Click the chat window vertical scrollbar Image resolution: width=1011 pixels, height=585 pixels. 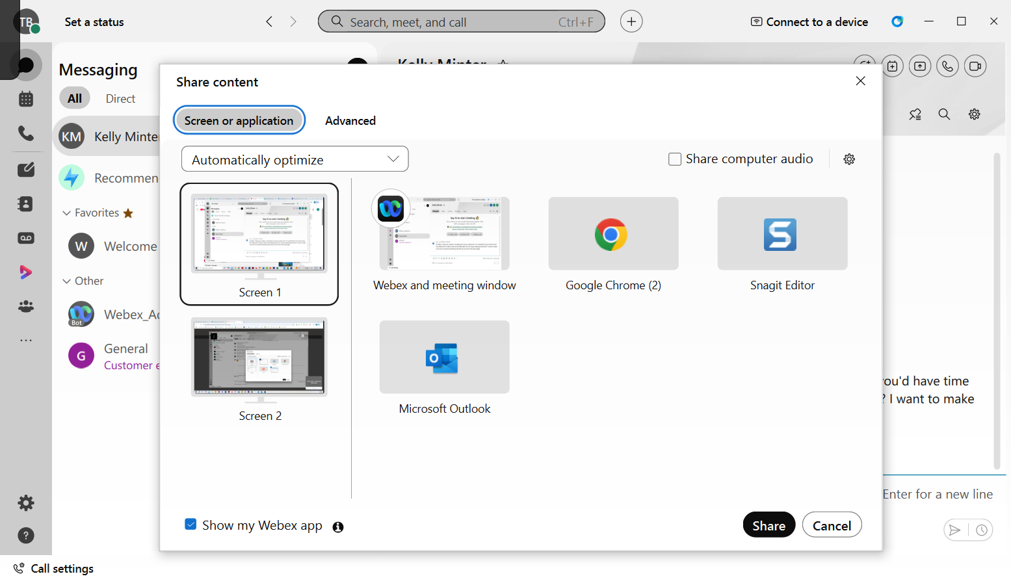click(997, 311)
